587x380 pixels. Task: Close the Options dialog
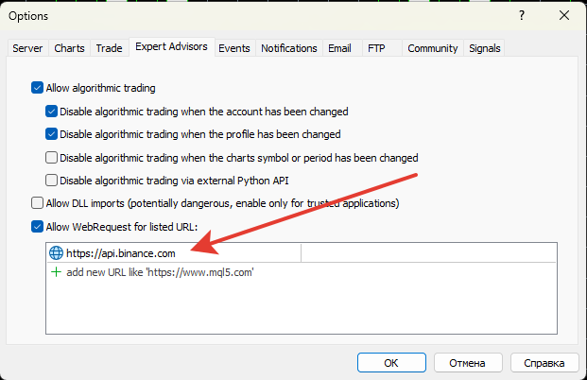click(564, 16)
